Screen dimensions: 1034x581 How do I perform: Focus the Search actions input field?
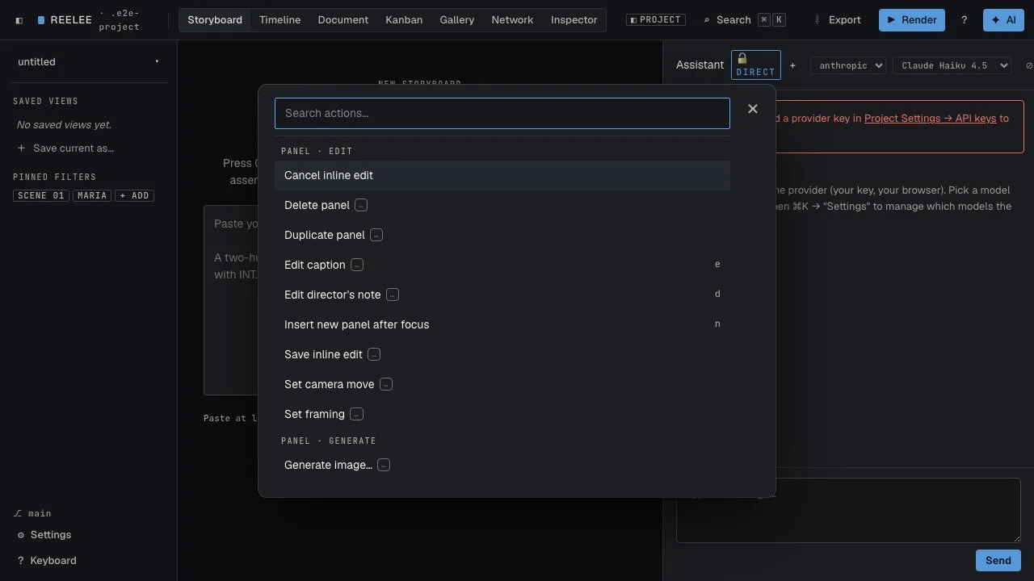pos(502,114)
